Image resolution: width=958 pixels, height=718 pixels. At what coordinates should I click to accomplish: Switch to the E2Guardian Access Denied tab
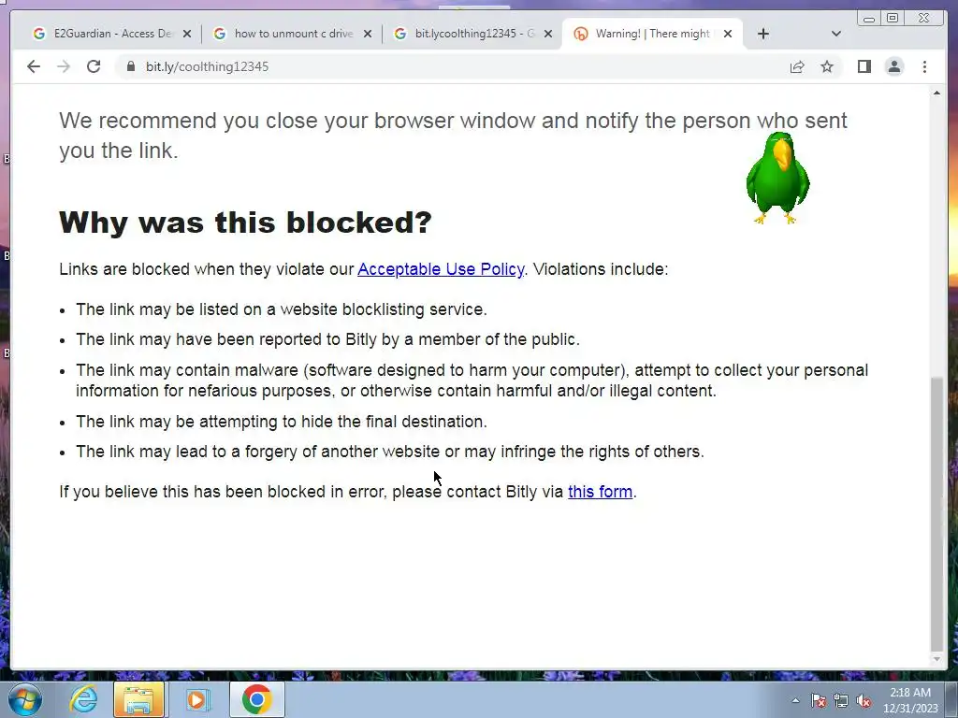point(104,34)
